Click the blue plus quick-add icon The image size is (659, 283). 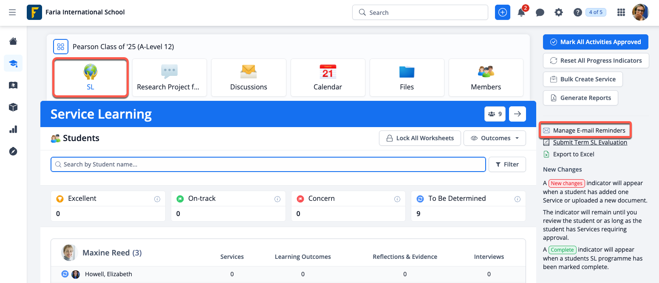coord(503,13)
